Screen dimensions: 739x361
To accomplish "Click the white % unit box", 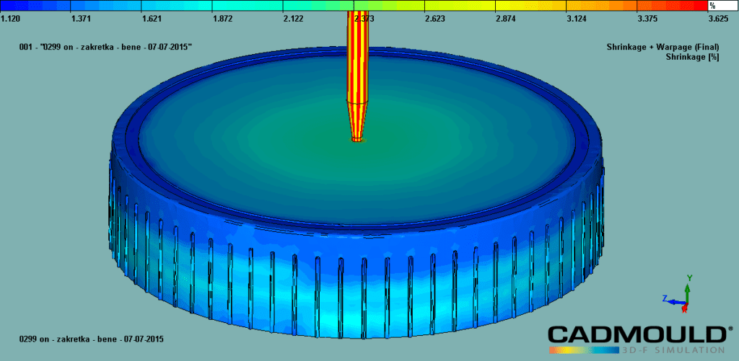I will [722, 6].
